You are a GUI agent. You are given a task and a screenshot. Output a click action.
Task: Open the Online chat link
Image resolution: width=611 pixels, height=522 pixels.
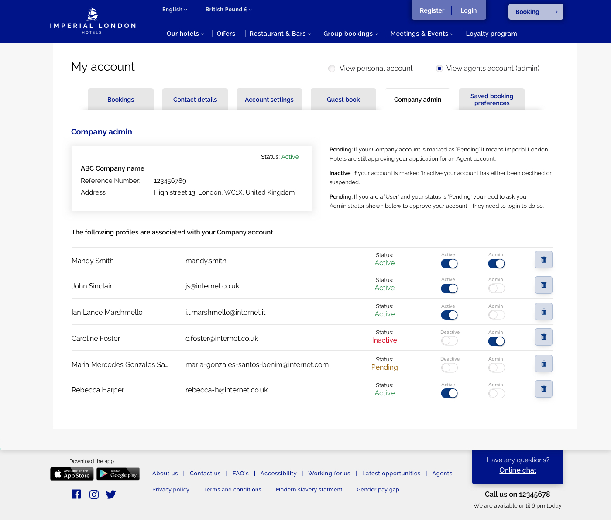(518, 470)
